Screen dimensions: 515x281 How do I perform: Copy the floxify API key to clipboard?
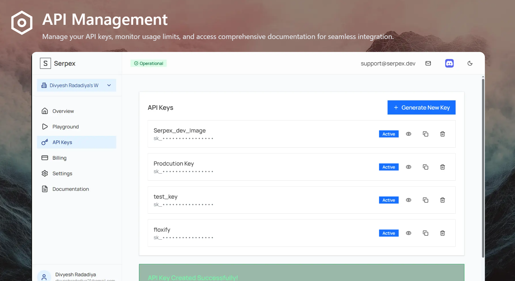click(x=426, y=233)
